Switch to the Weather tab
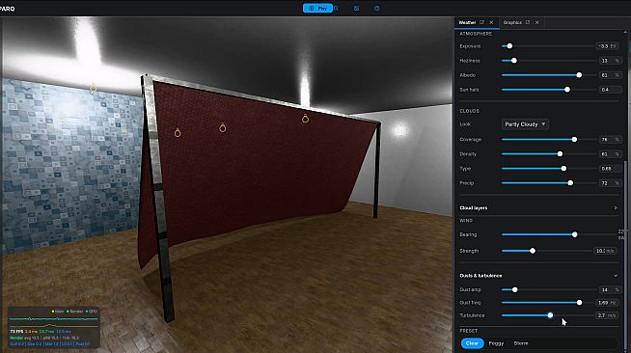Viewport: 631px width, 353px height. 468,22
